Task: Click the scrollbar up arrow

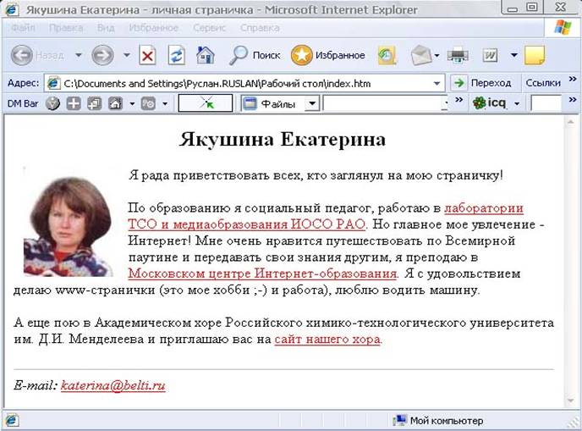Action: point(571,122)
